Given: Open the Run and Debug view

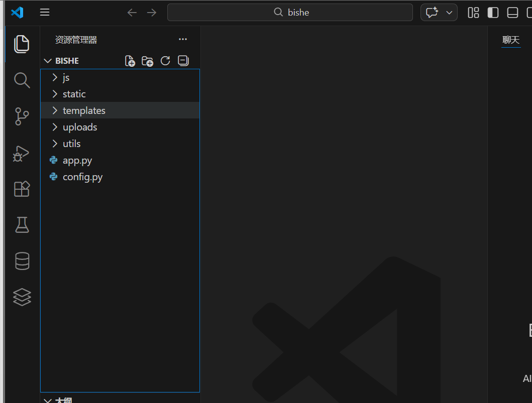Looking at the screenshot, I should pos(21,153).
